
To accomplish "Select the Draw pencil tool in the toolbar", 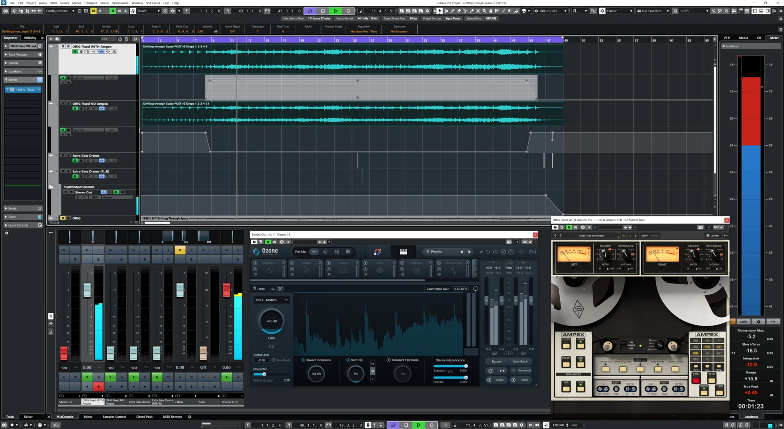I will 453,11.
